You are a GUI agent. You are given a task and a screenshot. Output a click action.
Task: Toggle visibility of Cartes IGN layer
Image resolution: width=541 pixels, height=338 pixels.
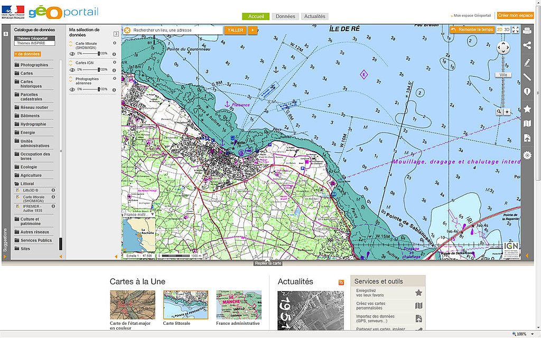72,70
